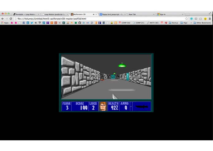Screen dimensions: 213x151
Task: Open the COMP 251 bookmark
Action: pos(139,23)
